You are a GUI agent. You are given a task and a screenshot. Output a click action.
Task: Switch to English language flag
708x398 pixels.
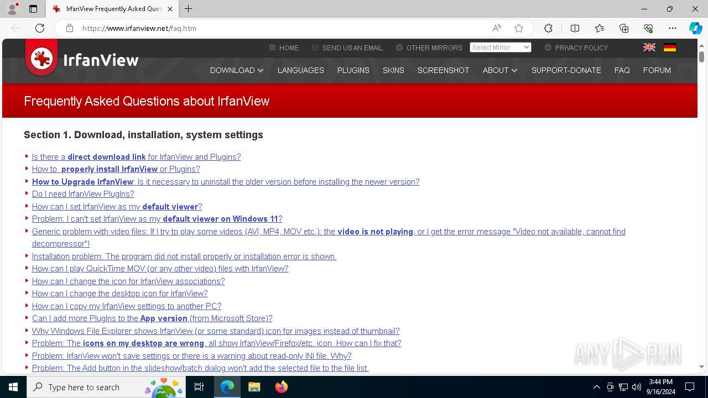[x=649, y=48]
